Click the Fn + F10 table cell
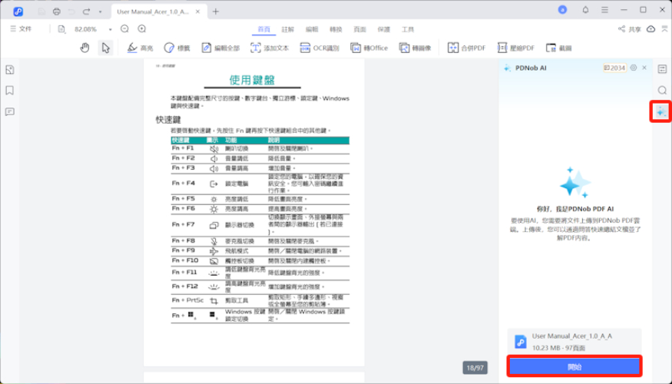Viewport: 672px width, 384px height. pyautogui.click(x=185, y=260)
